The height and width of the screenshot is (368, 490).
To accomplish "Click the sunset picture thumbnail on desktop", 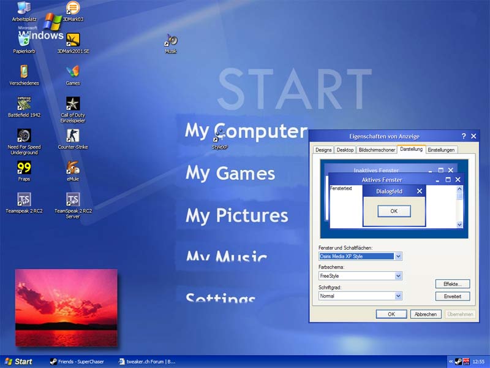I will tap(66, 308).
